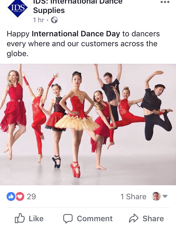Screen dimensions: 176x227
Task: Click the blue thumbs-up reaction icon
Action: click(11, 196)
